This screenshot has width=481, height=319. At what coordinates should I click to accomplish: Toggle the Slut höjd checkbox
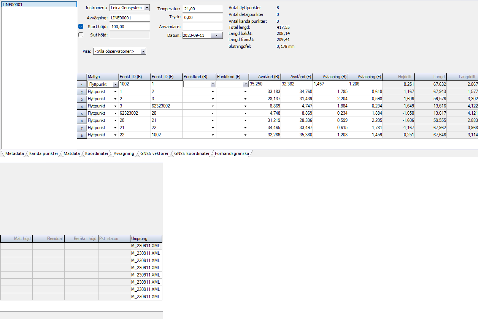(x=81, y=35)
